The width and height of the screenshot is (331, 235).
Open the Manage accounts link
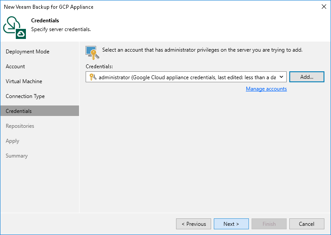(266, 89)
